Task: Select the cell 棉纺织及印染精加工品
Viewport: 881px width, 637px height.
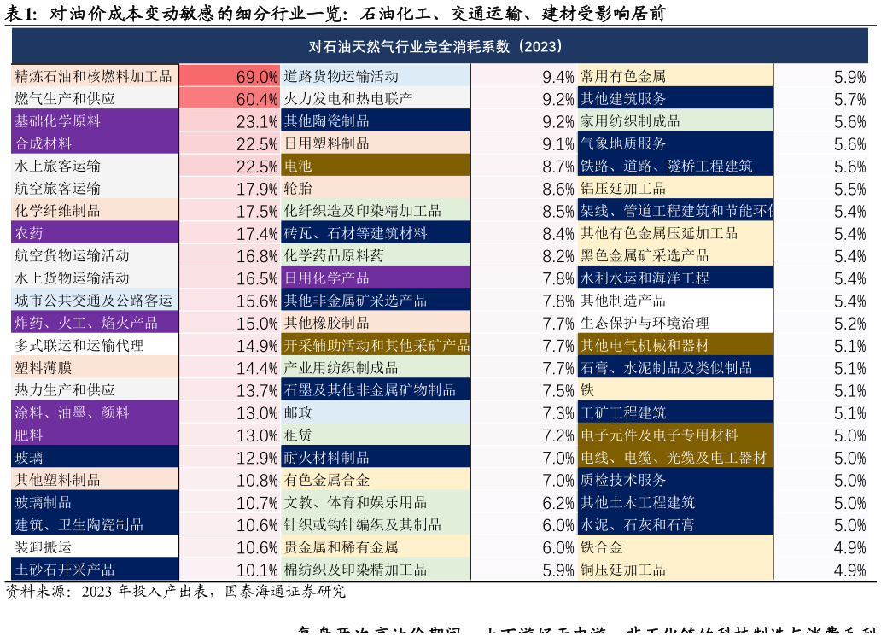Action: click(x=376, y=570)
